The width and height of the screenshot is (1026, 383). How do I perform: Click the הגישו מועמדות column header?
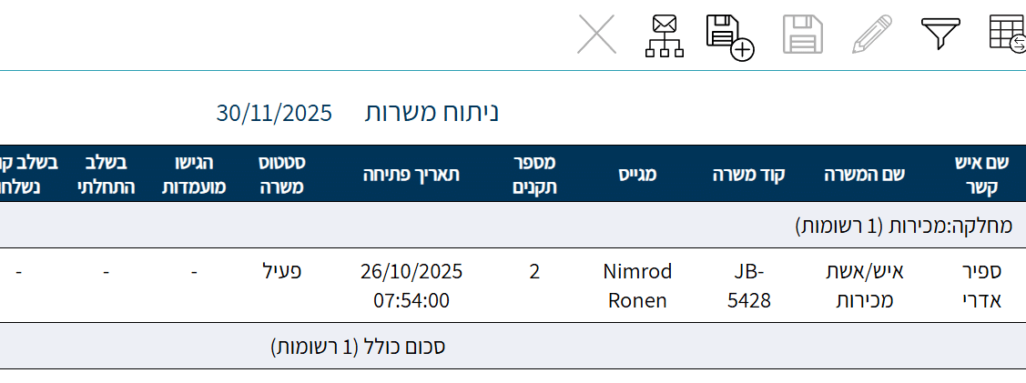pyautogui.click(x=194, y=174)
